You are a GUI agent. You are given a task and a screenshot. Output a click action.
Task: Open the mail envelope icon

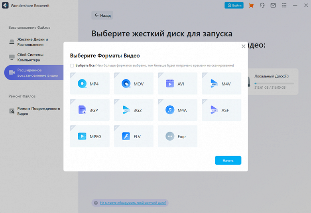[x=273, y=5]
